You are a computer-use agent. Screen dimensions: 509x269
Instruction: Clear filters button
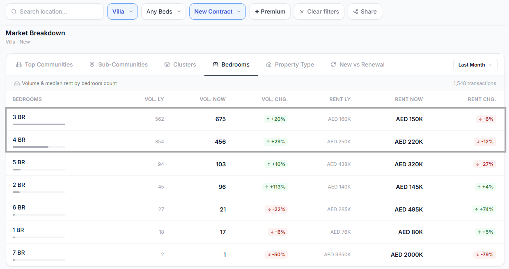[319, 11]
